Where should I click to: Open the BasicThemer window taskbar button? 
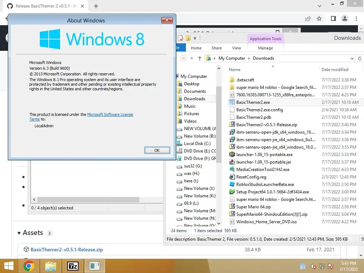[x=95, y=266]
